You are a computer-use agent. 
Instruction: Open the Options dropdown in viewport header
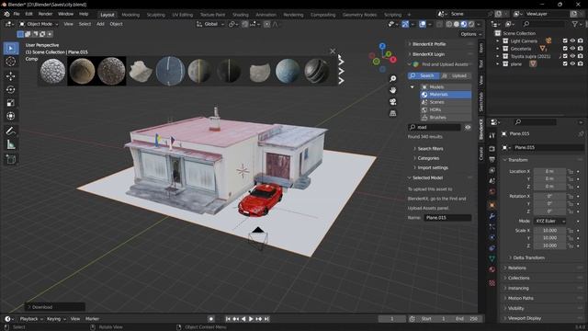[x=470, y=34]
